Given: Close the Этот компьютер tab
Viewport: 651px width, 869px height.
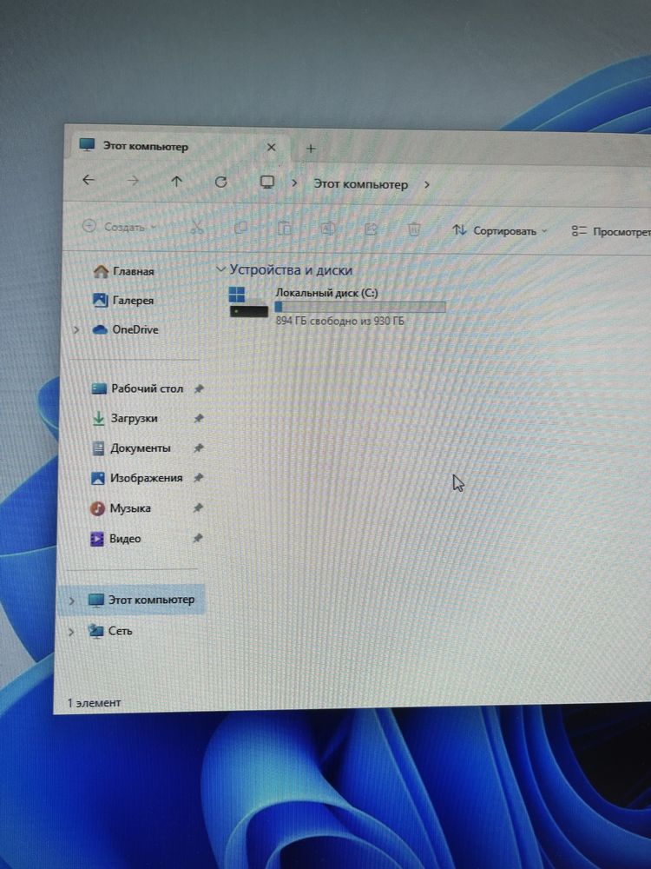Looking at the screenshot, I should (271, 147).
